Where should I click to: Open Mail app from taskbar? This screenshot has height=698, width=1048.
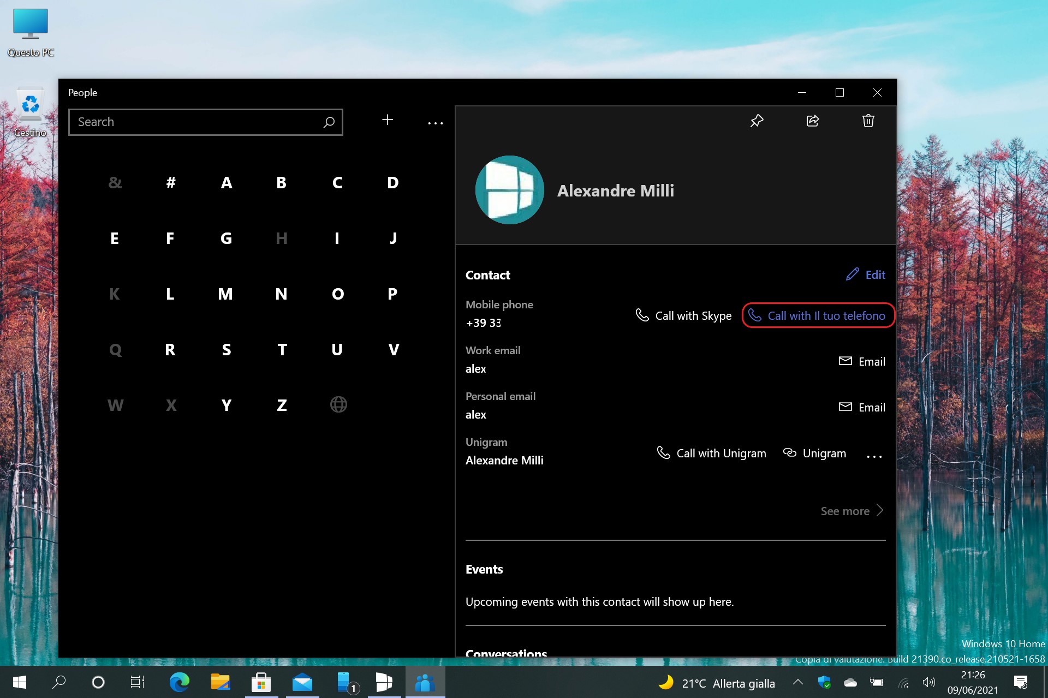pos(302,682)
